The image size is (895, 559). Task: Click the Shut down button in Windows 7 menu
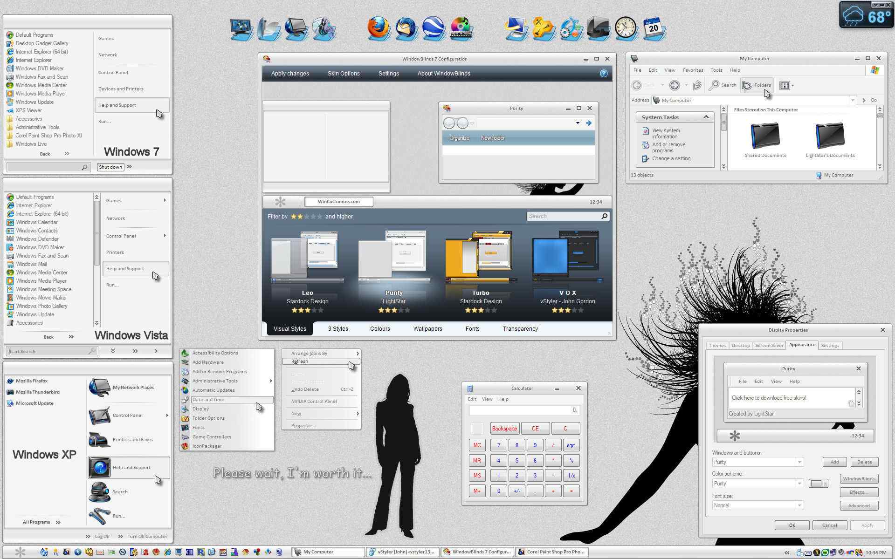[x=110, y=167]
